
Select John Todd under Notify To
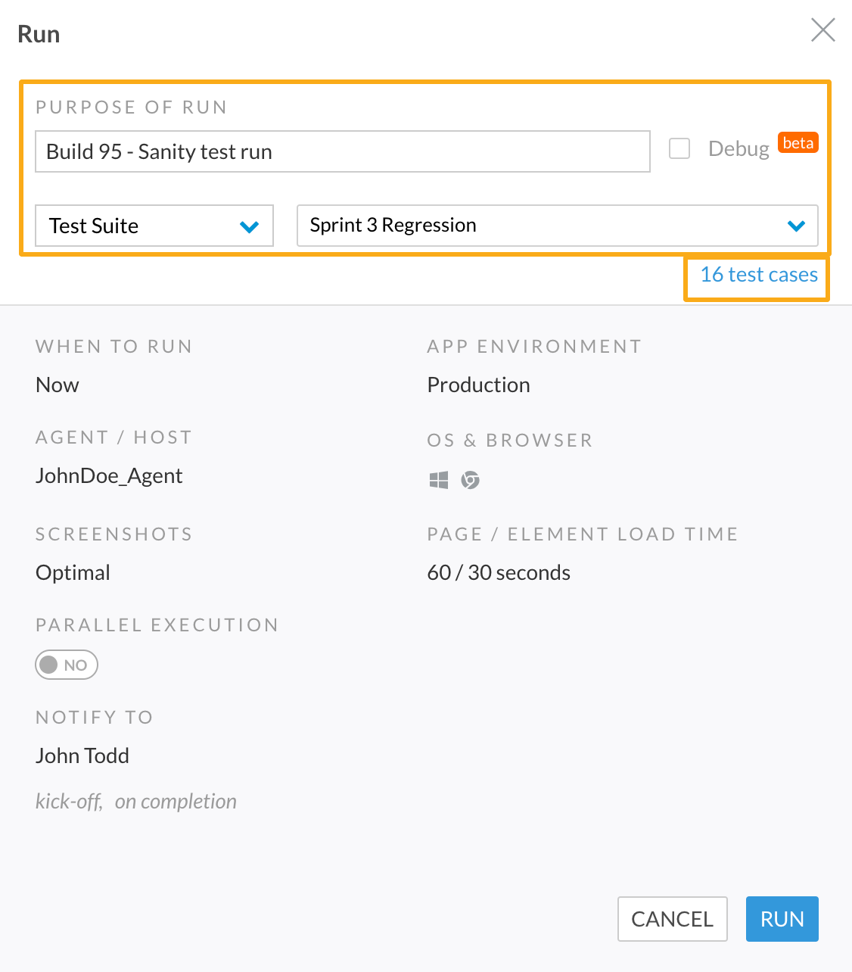[82, 755]
